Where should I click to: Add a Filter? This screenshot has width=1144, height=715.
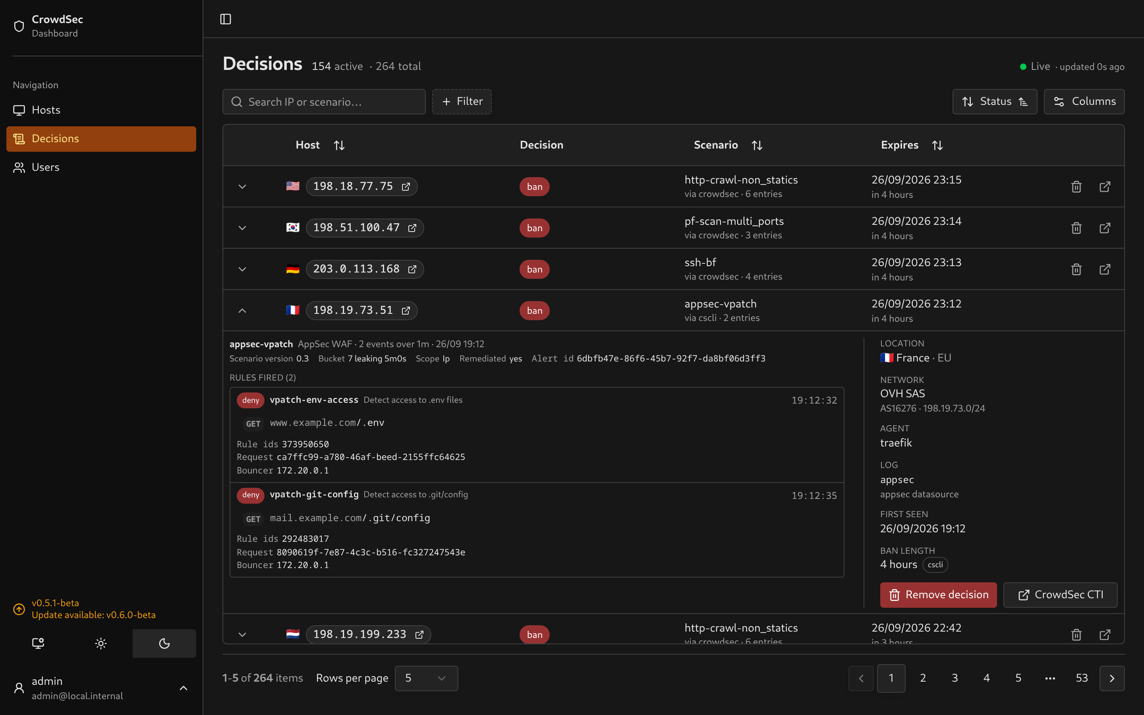point(462,102)
